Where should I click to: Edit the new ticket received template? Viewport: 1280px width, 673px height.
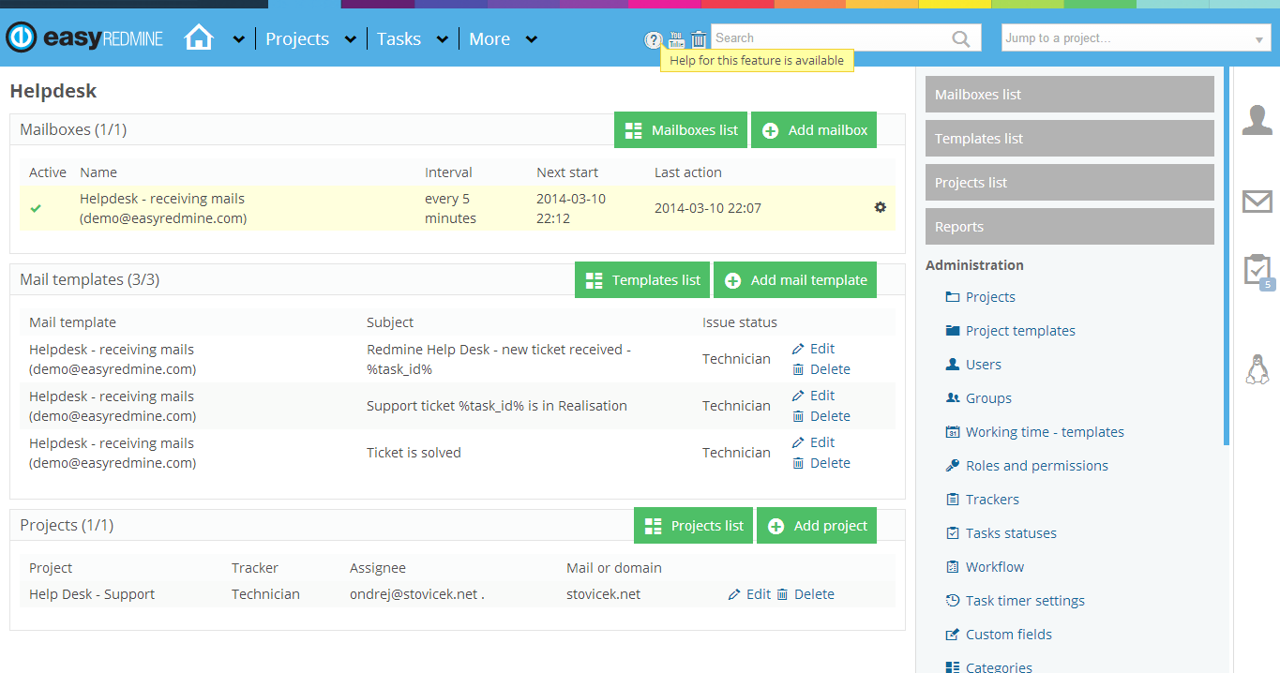click(x=813, y=349)
